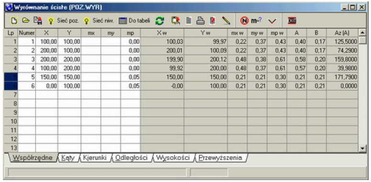This screenshot has height=182, width=371.
Task: Click the 'Do tabeli' toolbar button
Action: 134,21
